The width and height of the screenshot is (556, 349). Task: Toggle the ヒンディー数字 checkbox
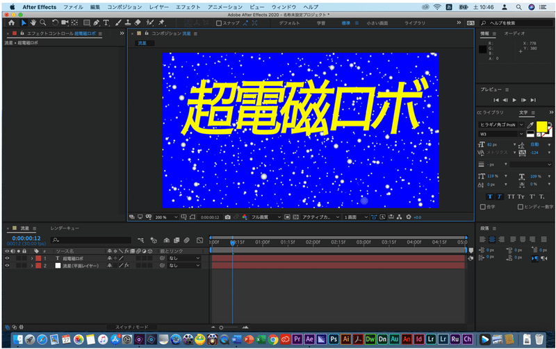coord(520,207)
